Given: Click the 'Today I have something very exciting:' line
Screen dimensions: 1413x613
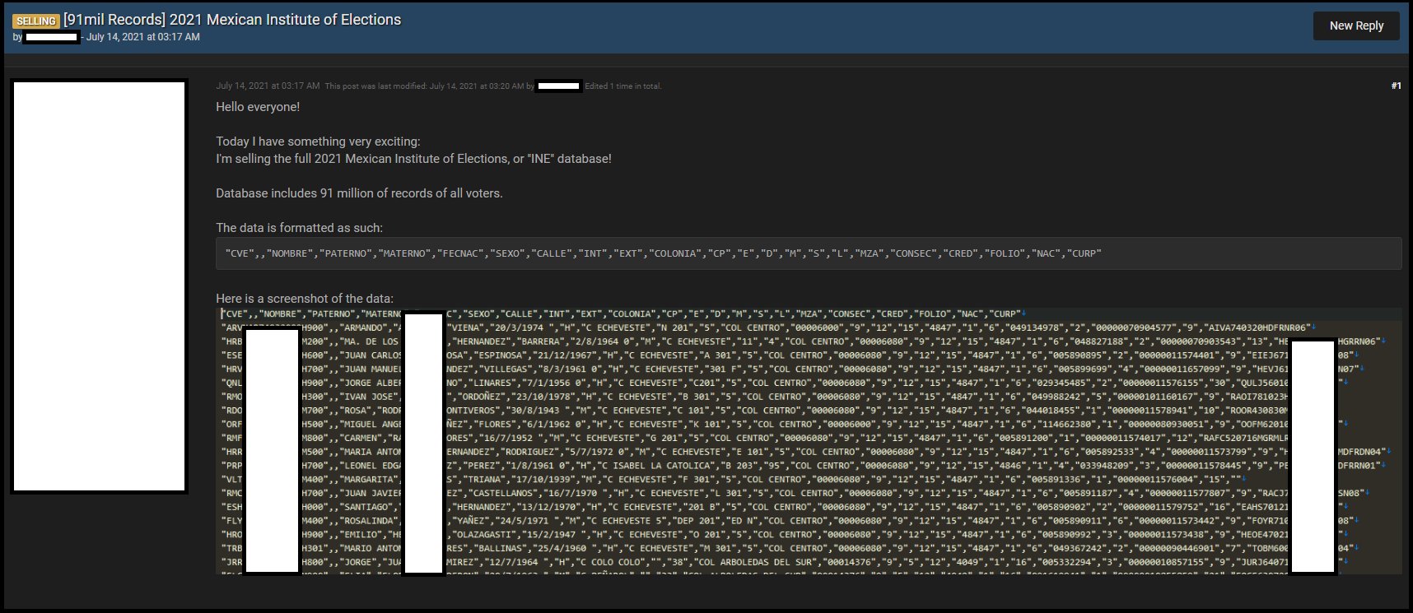Looking at the screenshot, I should [x=318, y=142].
